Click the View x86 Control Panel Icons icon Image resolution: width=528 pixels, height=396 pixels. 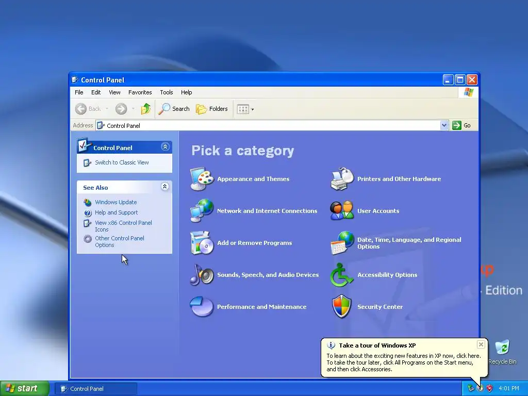[x=87, y=223]
